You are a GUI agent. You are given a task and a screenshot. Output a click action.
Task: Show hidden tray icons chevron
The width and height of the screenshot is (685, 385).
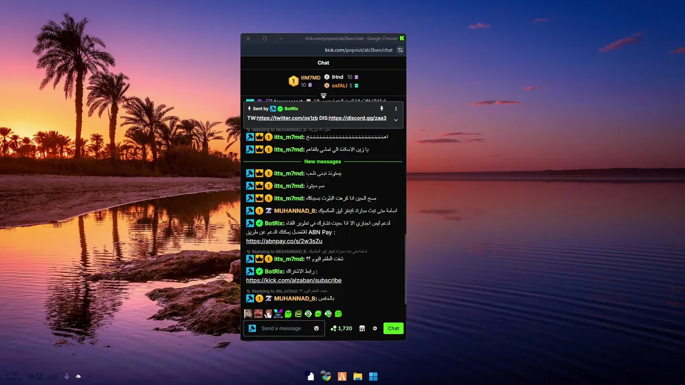pos(89,376)
